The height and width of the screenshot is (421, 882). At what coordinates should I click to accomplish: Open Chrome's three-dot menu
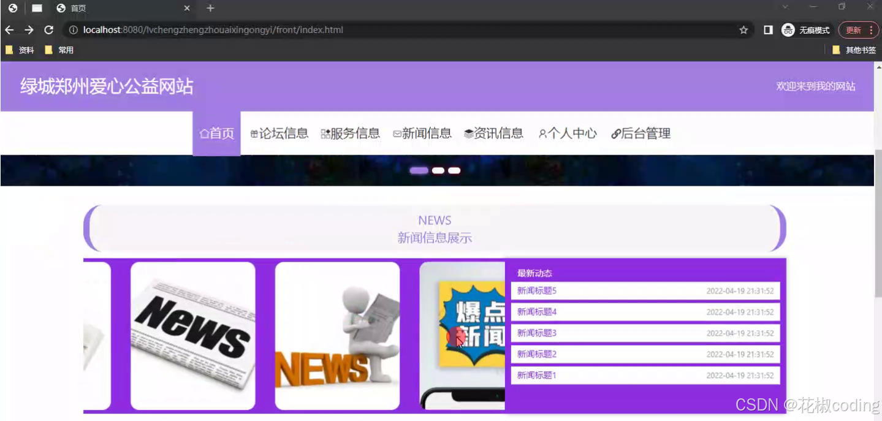tap(870, 29)
